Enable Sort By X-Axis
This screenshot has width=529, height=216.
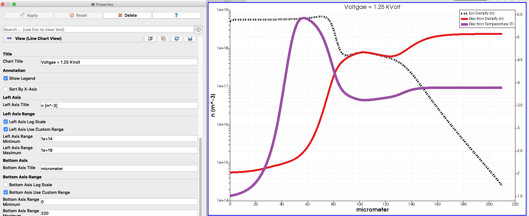(x=6, y=89)
